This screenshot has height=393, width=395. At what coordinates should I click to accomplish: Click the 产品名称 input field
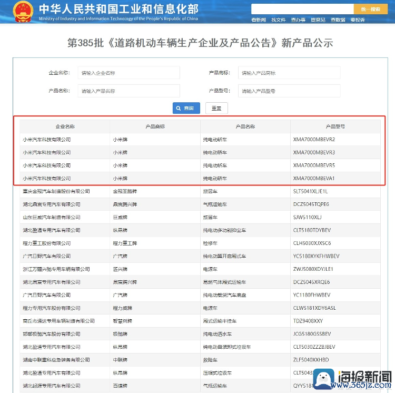[x=129, y=91]
